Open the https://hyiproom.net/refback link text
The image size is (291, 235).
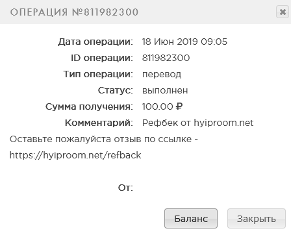(75, 155)
